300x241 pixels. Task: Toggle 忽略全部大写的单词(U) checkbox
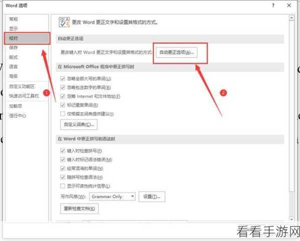[x=62, y=78]
